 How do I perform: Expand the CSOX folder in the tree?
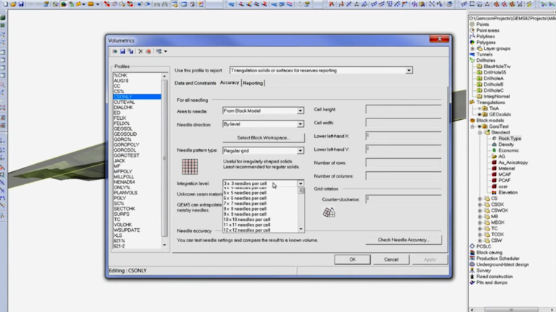tap(480, 204)
